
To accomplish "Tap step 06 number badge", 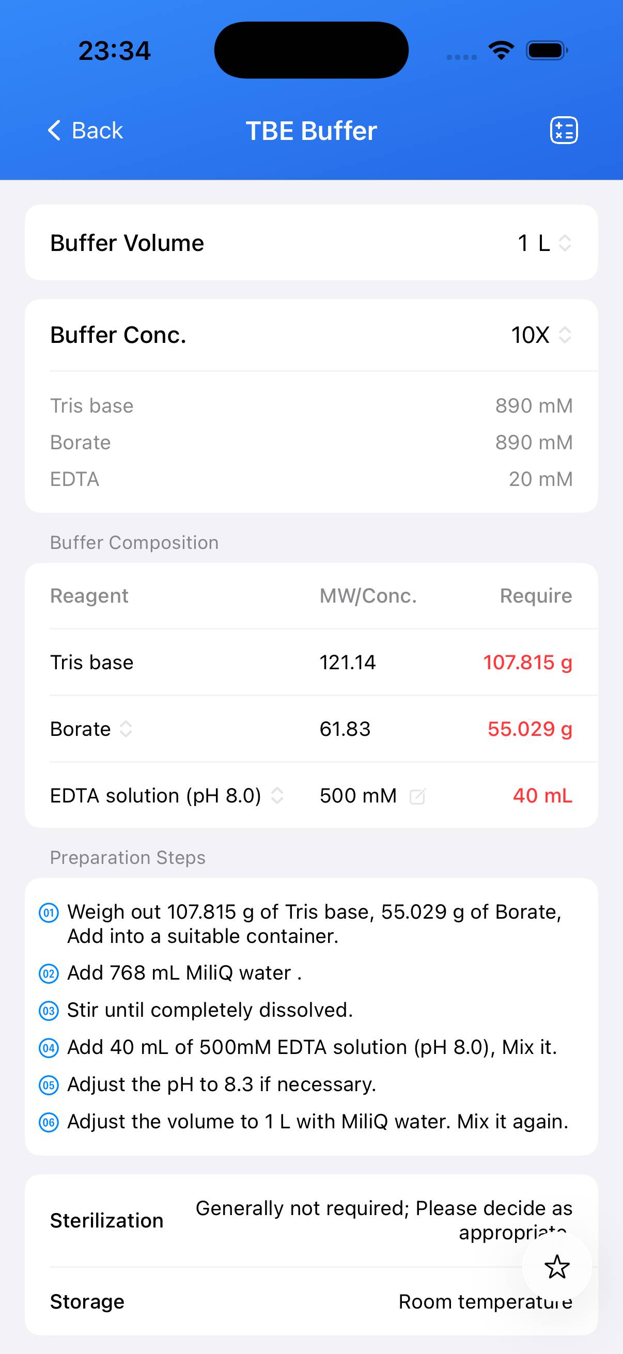I will point(49,1122).
